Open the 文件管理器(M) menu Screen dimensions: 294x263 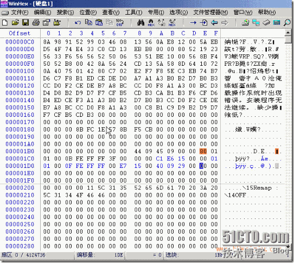pos(210,12)
